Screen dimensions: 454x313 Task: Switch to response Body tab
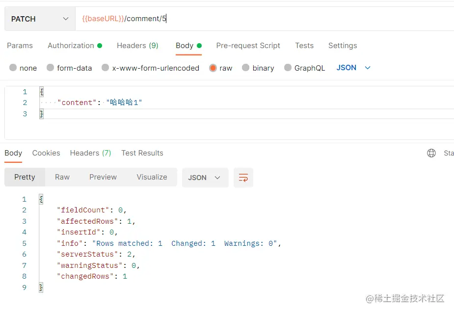(13, 153)
